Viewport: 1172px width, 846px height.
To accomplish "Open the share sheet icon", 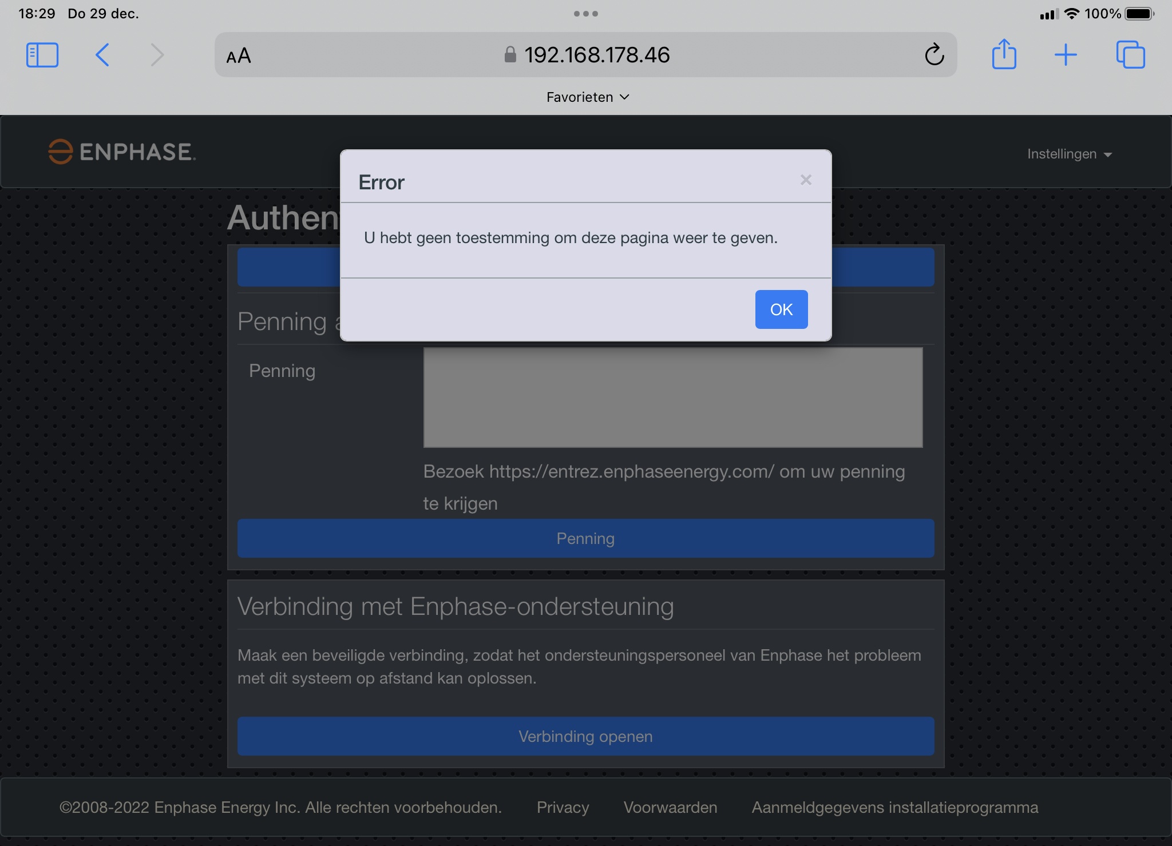I will 1004,55.
